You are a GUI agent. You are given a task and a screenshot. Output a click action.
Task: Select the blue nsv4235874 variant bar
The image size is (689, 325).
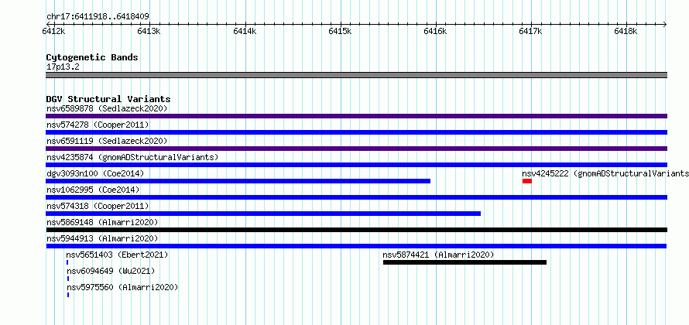coord(356,165)
